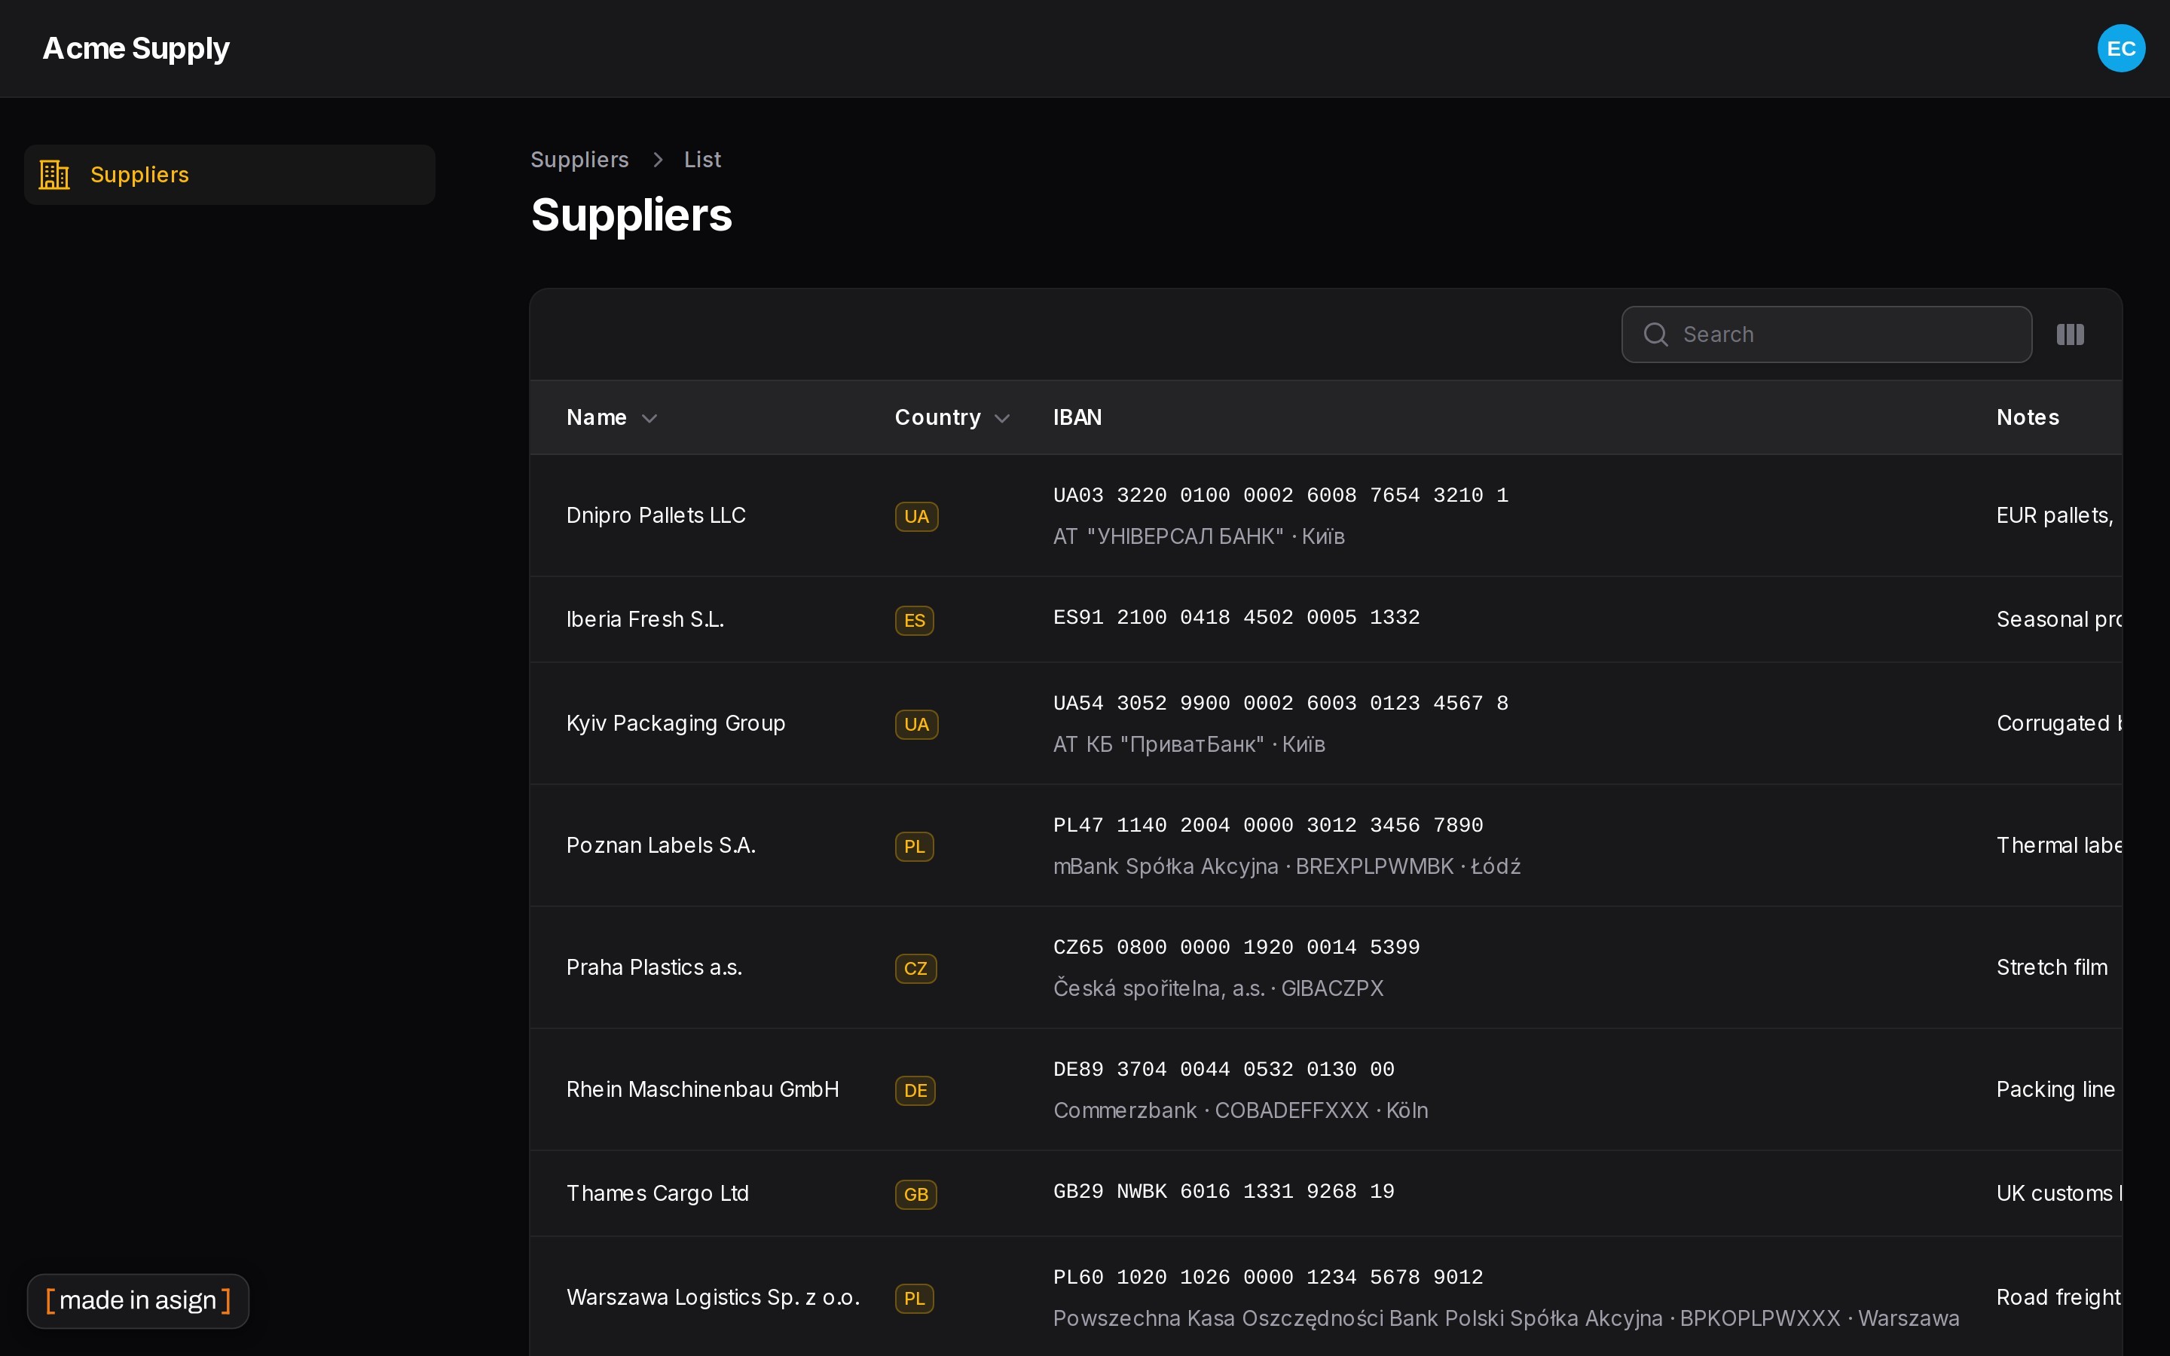This screenshot has width=2170, height=1356.
Task: Click PL badge for Poznan Labels S.A.
Action: click(x=915, y=847)
